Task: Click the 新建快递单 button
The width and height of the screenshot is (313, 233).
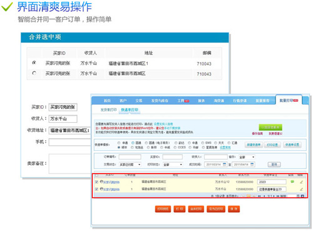Action: pos(254,145)
